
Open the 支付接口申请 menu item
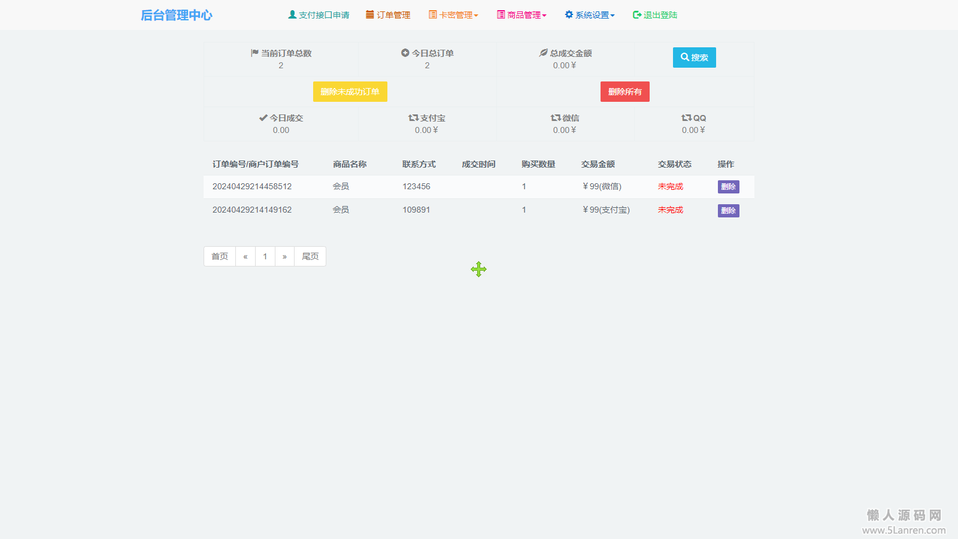tap(319, 15)
